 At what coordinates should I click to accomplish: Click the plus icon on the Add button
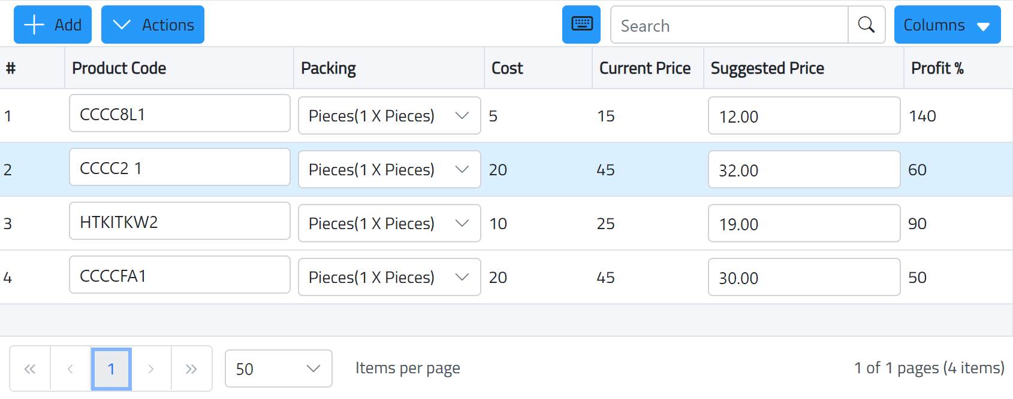tap(34, 25)
